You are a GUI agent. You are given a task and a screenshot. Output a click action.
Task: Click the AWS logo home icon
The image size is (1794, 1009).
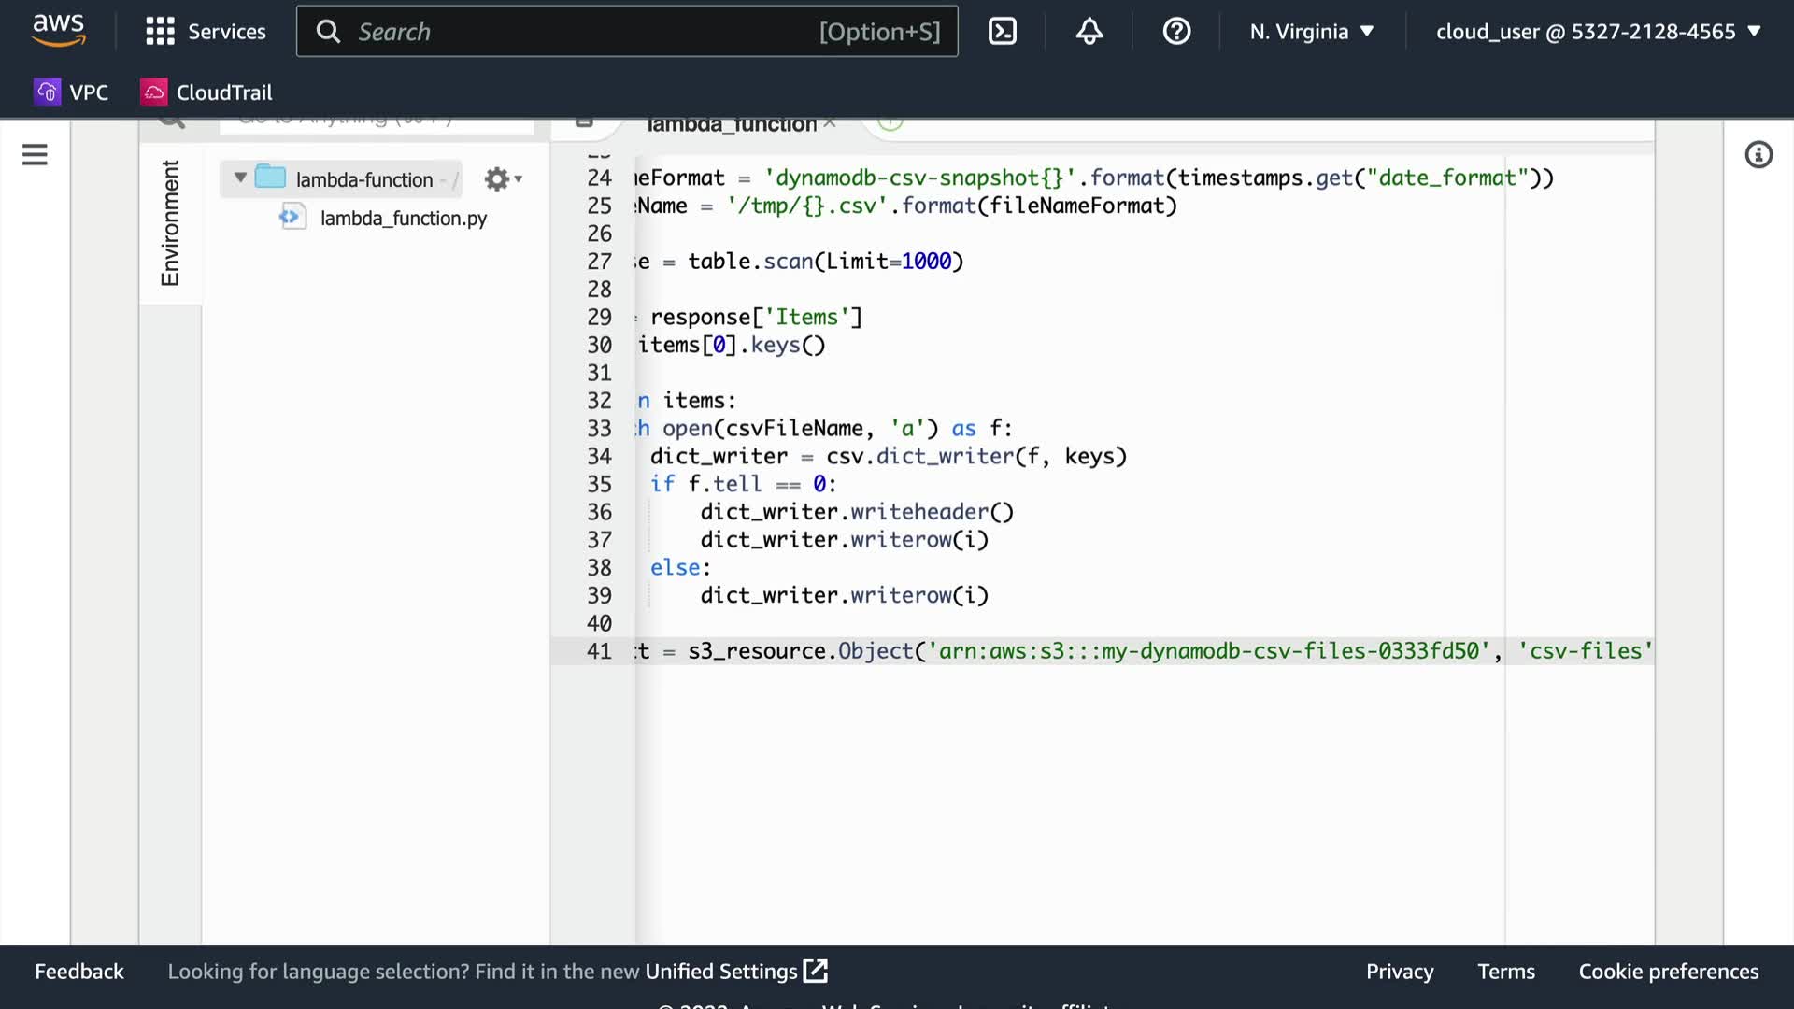coord(58,30)
